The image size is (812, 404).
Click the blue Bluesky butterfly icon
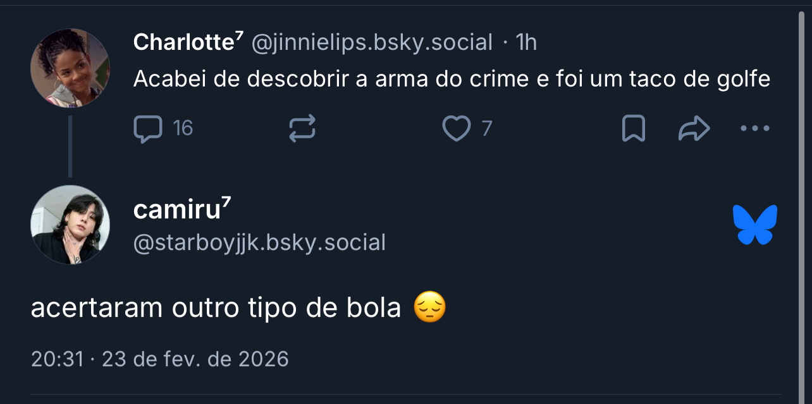[x=755, y=225]
